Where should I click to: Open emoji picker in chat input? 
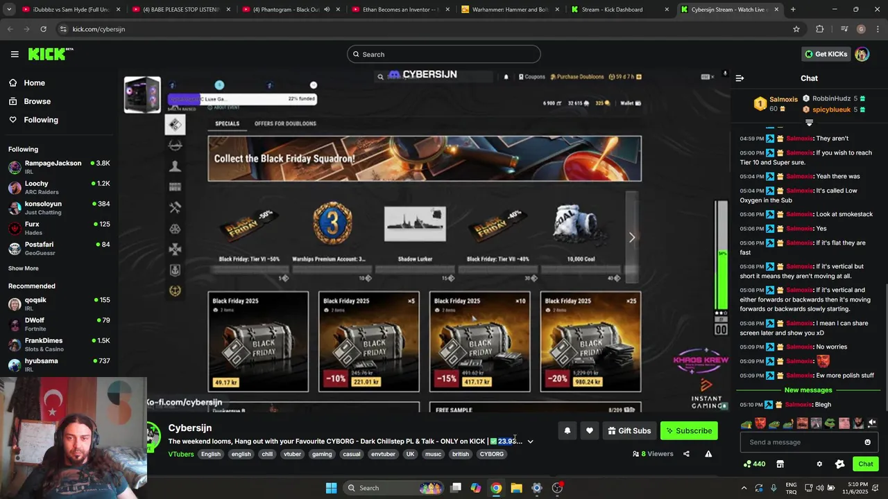tap(867, 442)
